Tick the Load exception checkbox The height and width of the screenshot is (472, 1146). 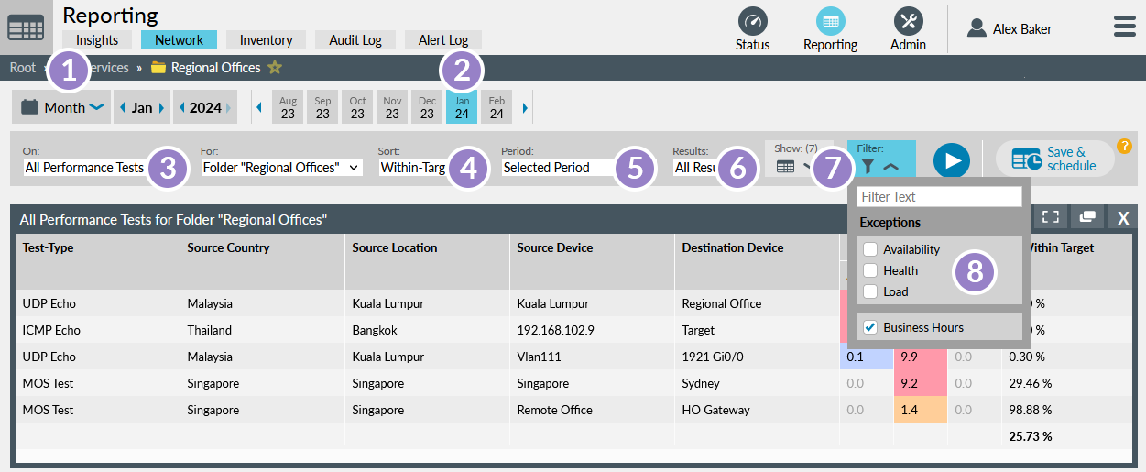pyautogui.click(x=870, y=291)
